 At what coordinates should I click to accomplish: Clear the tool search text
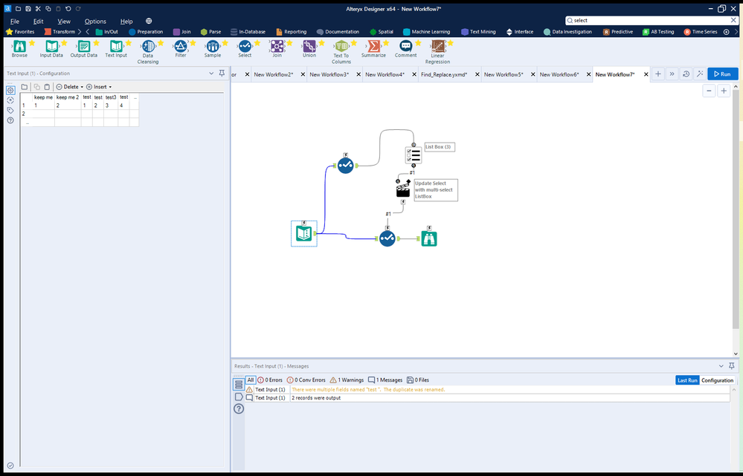(x=733, y=20)
